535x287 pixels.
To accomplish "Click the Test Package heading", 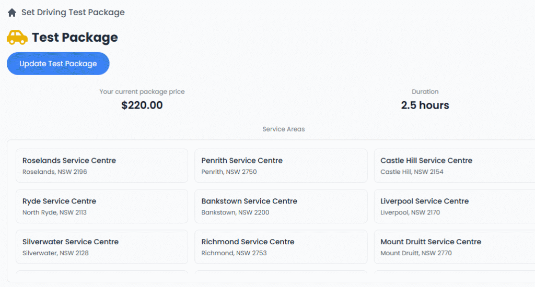I will pos(75,38).
